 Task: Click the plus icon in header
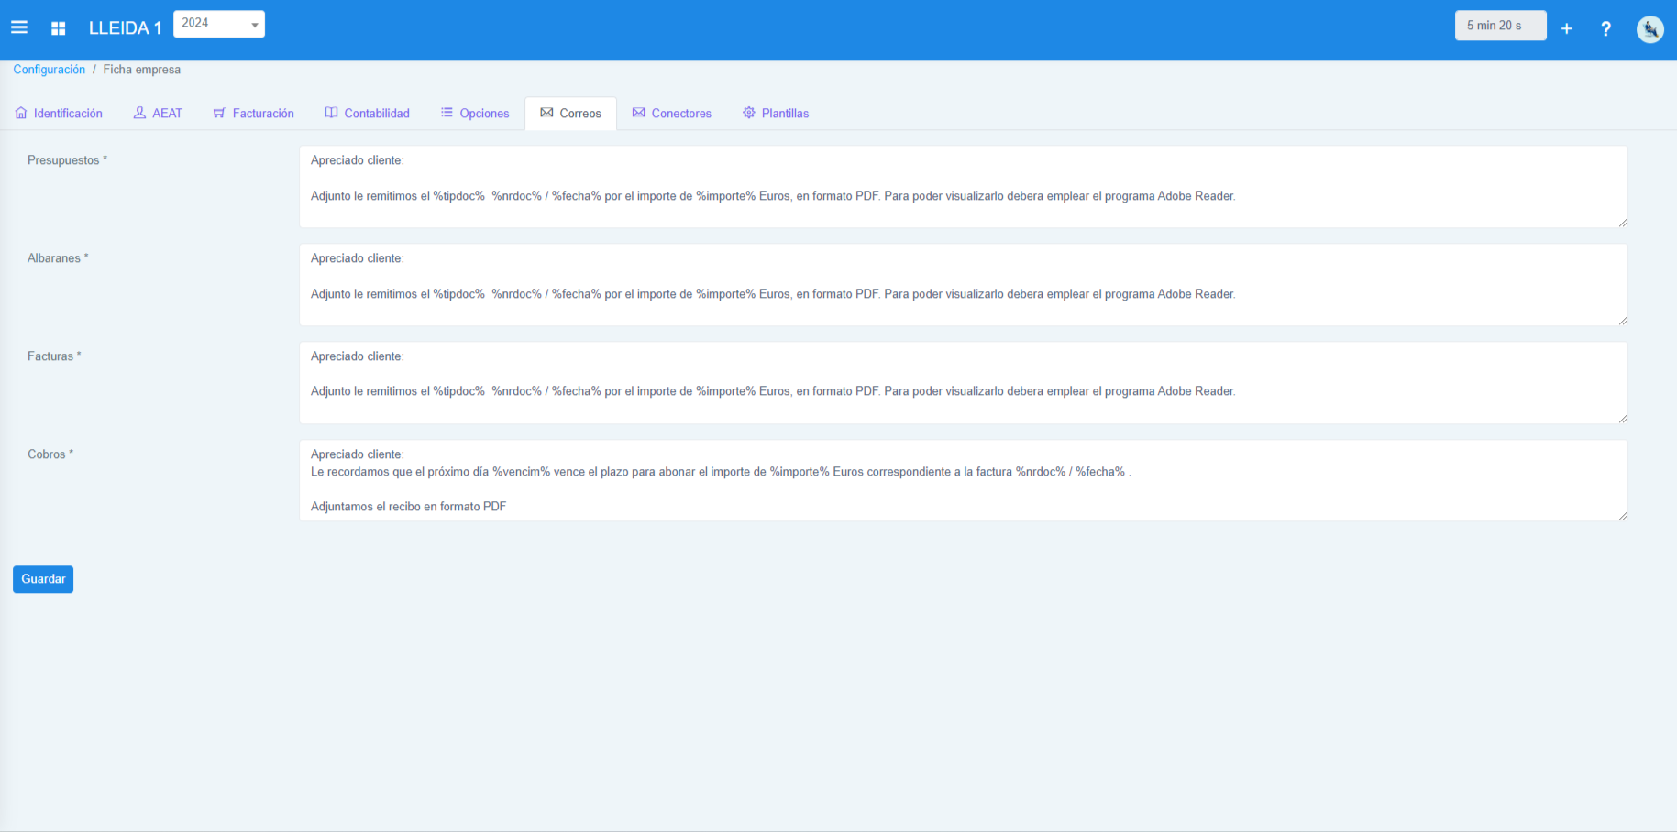pyautogui.click(x=1567, y=28)
